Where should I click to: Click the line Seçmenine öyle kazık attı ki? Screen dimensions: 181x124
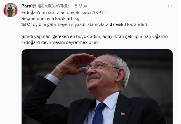click(x=50, y=19)
